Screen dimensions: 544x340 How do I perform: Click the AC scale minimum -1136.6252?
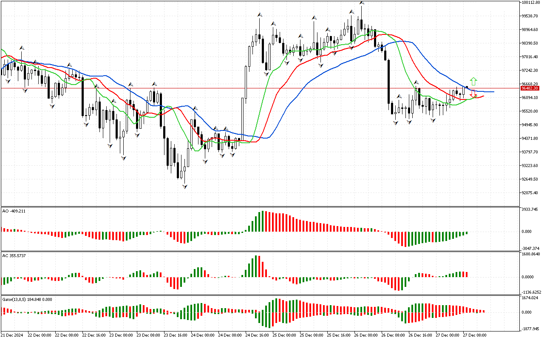tap(531, 292)
